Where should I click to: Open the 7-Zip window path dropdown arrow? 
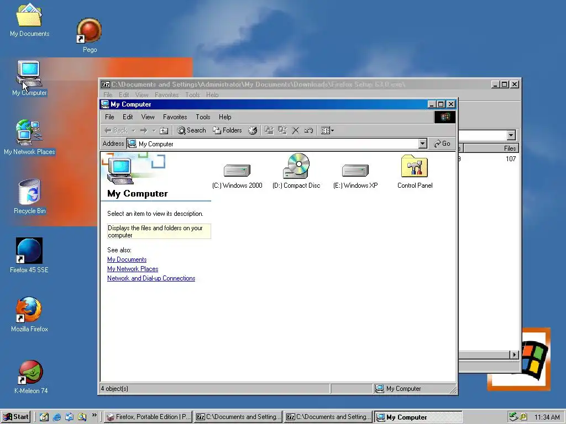pos(511,135)
